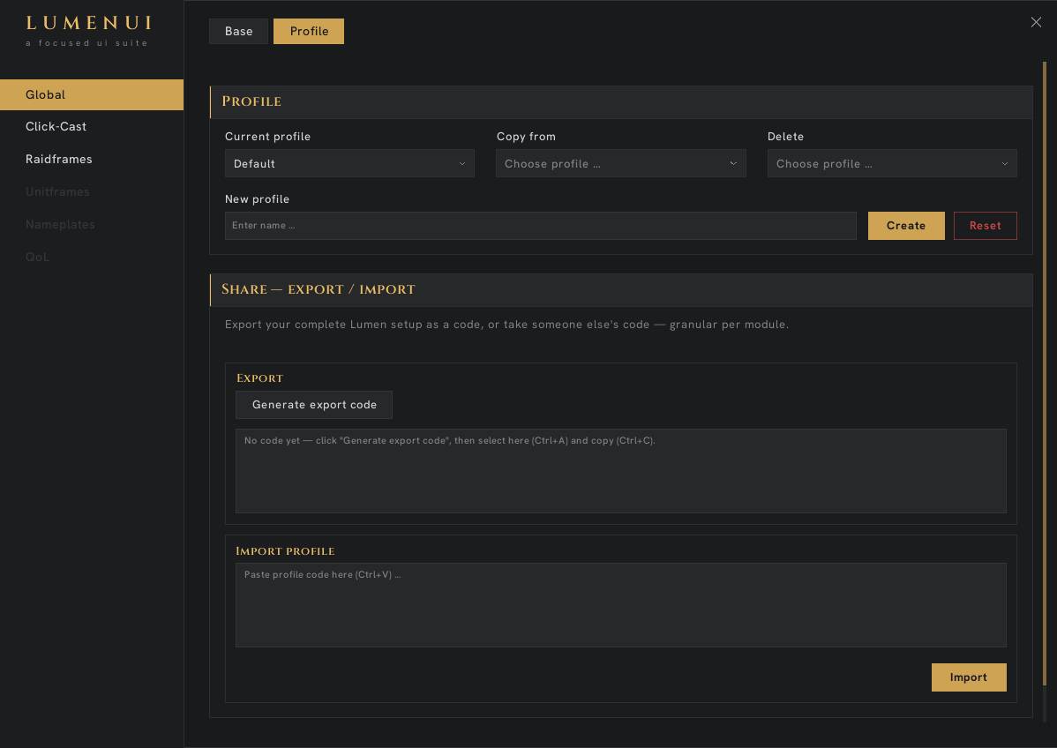Click the Create profile button

click(x=906, y=226)
